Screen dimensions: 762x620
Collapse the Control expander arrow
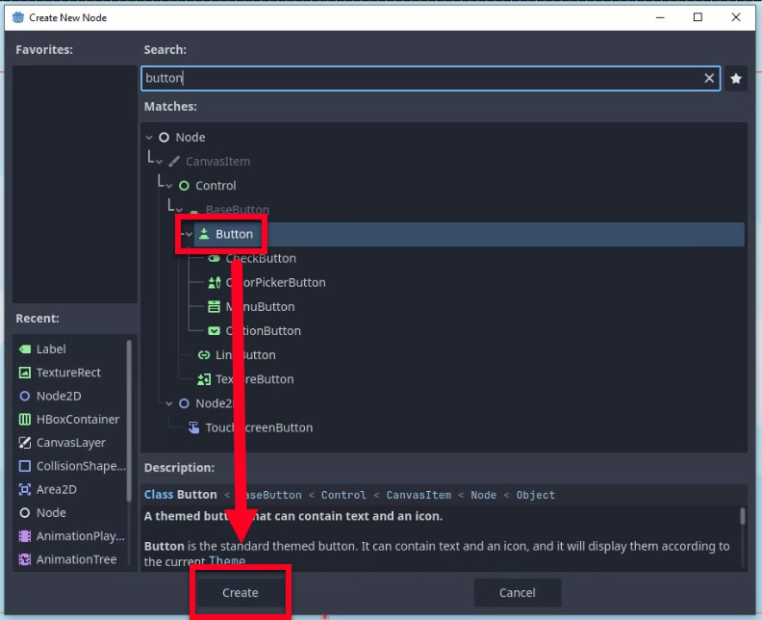coord(168,186)
